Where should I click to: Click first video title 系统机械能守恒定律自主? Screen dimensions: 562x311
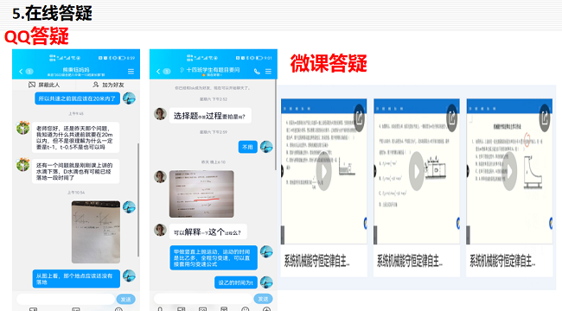pyautogui.click(x=316, y=261)
